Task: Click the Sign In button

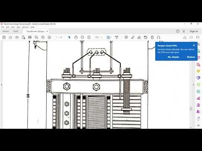Action: point(194,31)
